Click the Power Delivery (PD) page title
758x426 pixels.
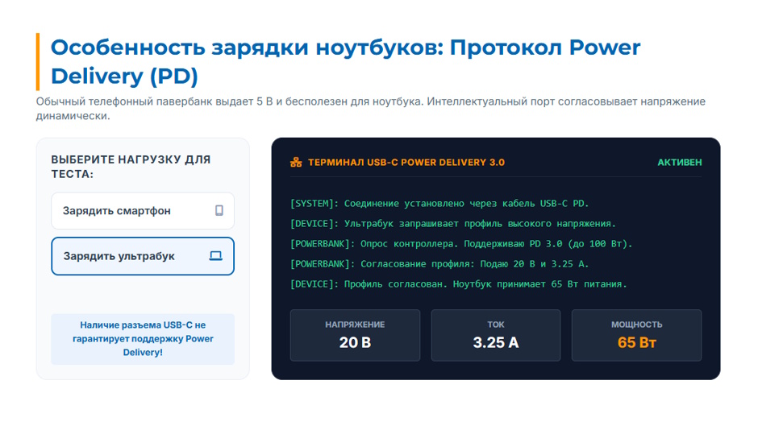tap(345, 62)
